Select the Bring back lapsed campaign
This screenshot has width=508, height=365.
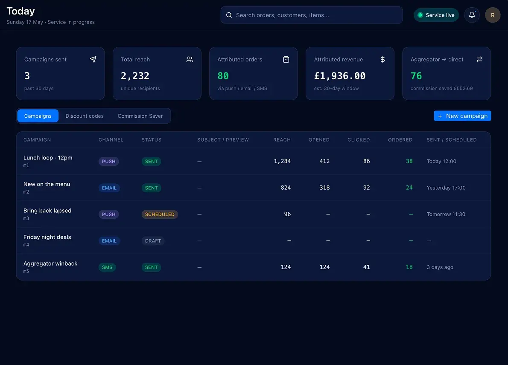253,214
